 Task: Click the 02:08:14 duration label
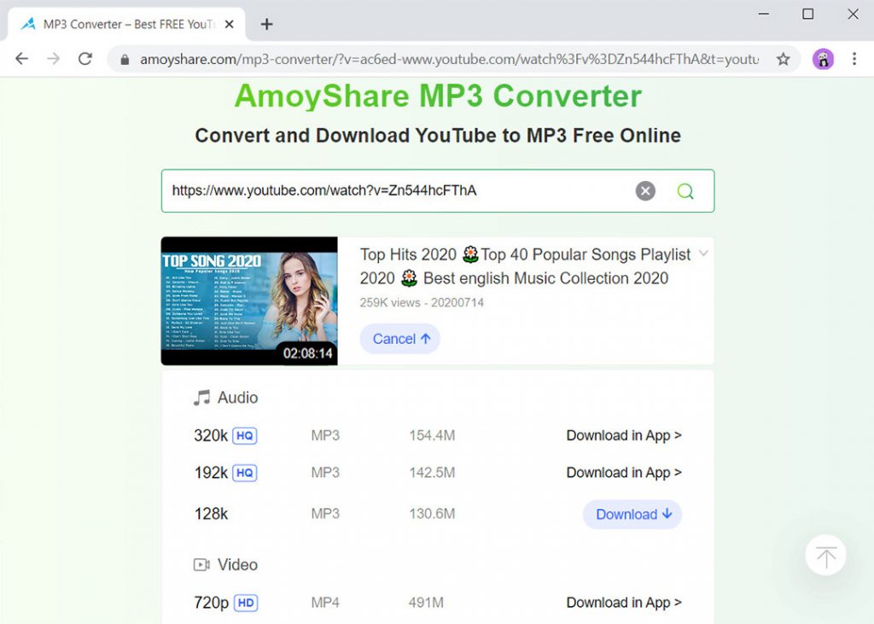click(307, 353)
